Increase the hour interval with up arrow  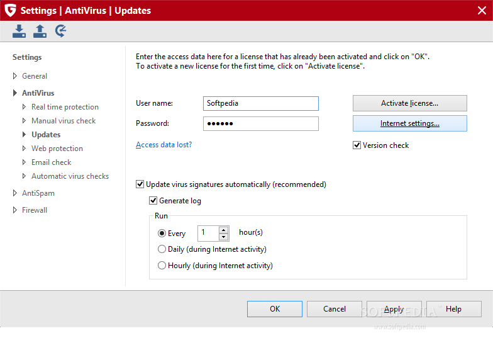(224, 230)
